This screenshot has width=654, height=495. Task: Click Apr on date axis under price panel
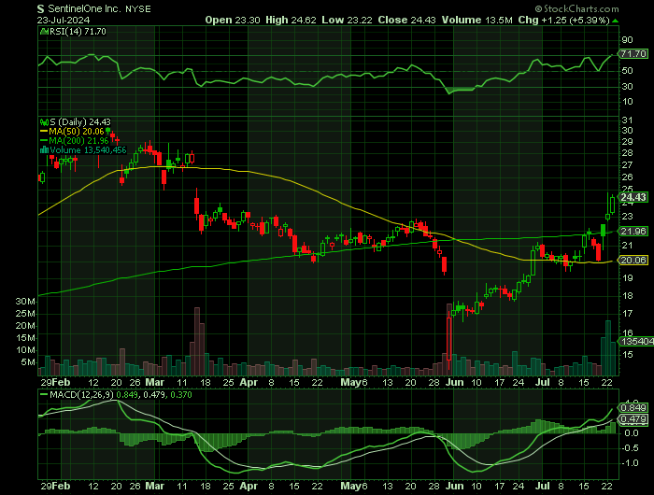(x=249, y=382)
